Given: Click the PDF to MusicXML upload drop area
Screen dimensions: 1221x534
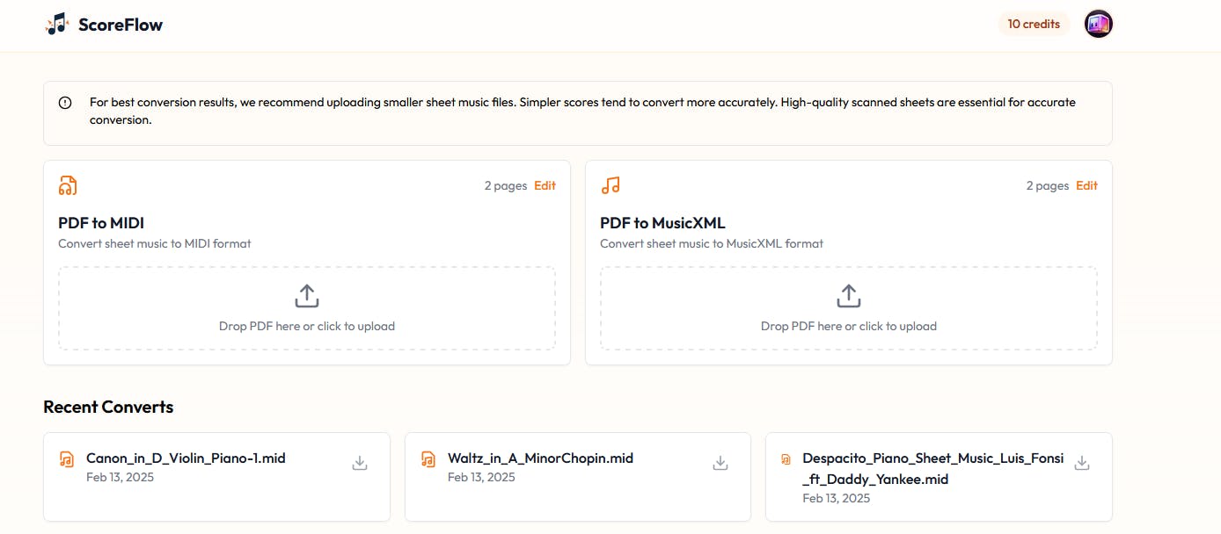Looking at the screenshot, I should tap(849, 308).
